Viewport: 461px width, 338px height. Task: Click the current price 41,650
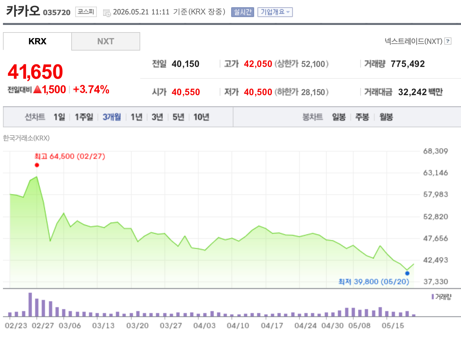point(35,72)
